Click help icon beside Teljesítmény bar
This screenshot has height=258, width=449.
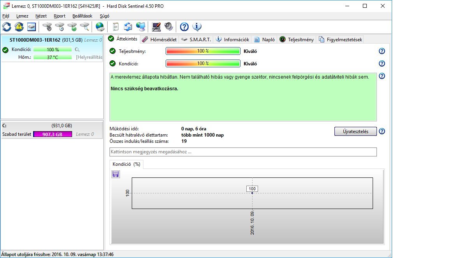pos(382,51)
